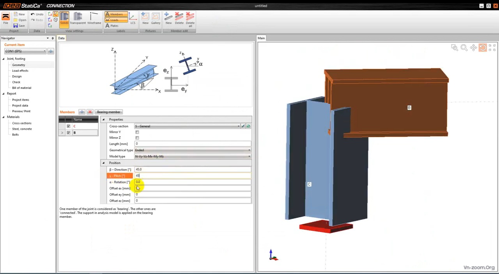Open the Geometrical type dropdown
This screenshot has width=499, height=274.
coord(249,150)
